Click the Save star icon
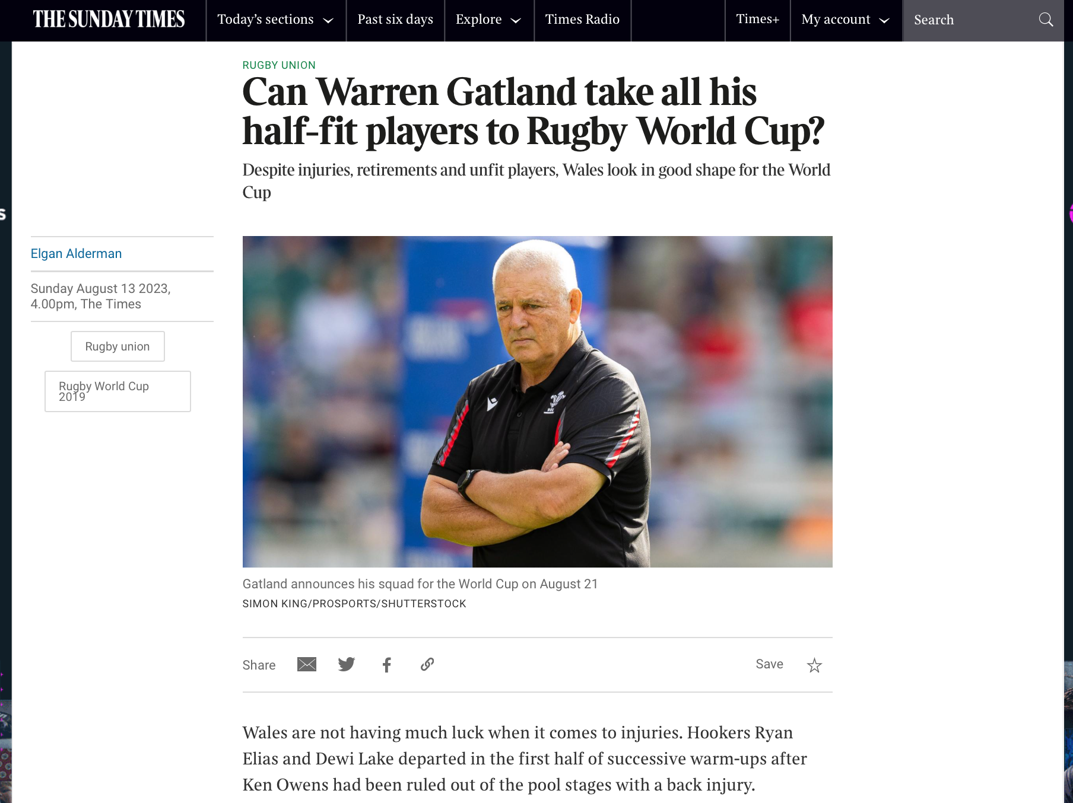The height and width of the screenshot is (803, 1073). [x=814, y=665]
